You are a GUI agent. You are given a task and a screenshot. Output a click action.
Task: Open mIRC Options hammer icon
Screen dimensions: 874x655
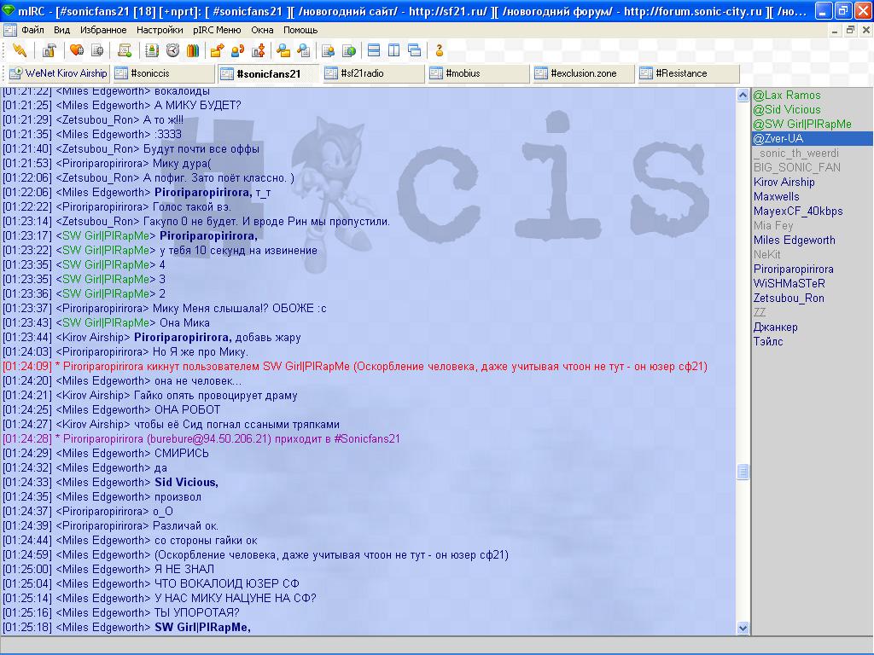(49, 50)
